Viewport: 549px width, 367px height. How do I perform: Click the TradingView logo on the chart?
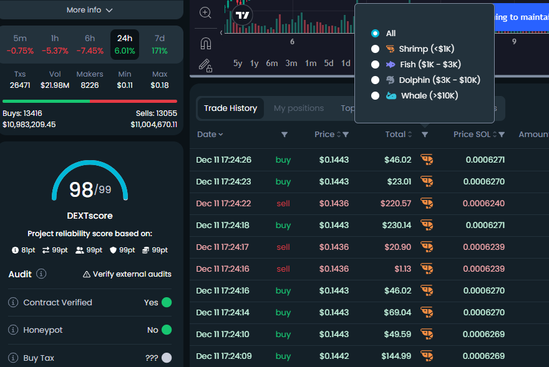[243, 14]
